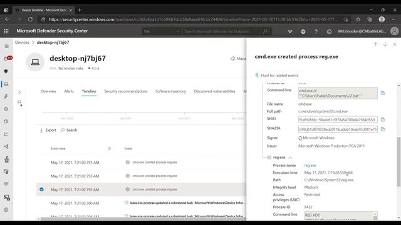
Task: Open the Discovered vulnerabilities tab
Action: pos(214,91)
